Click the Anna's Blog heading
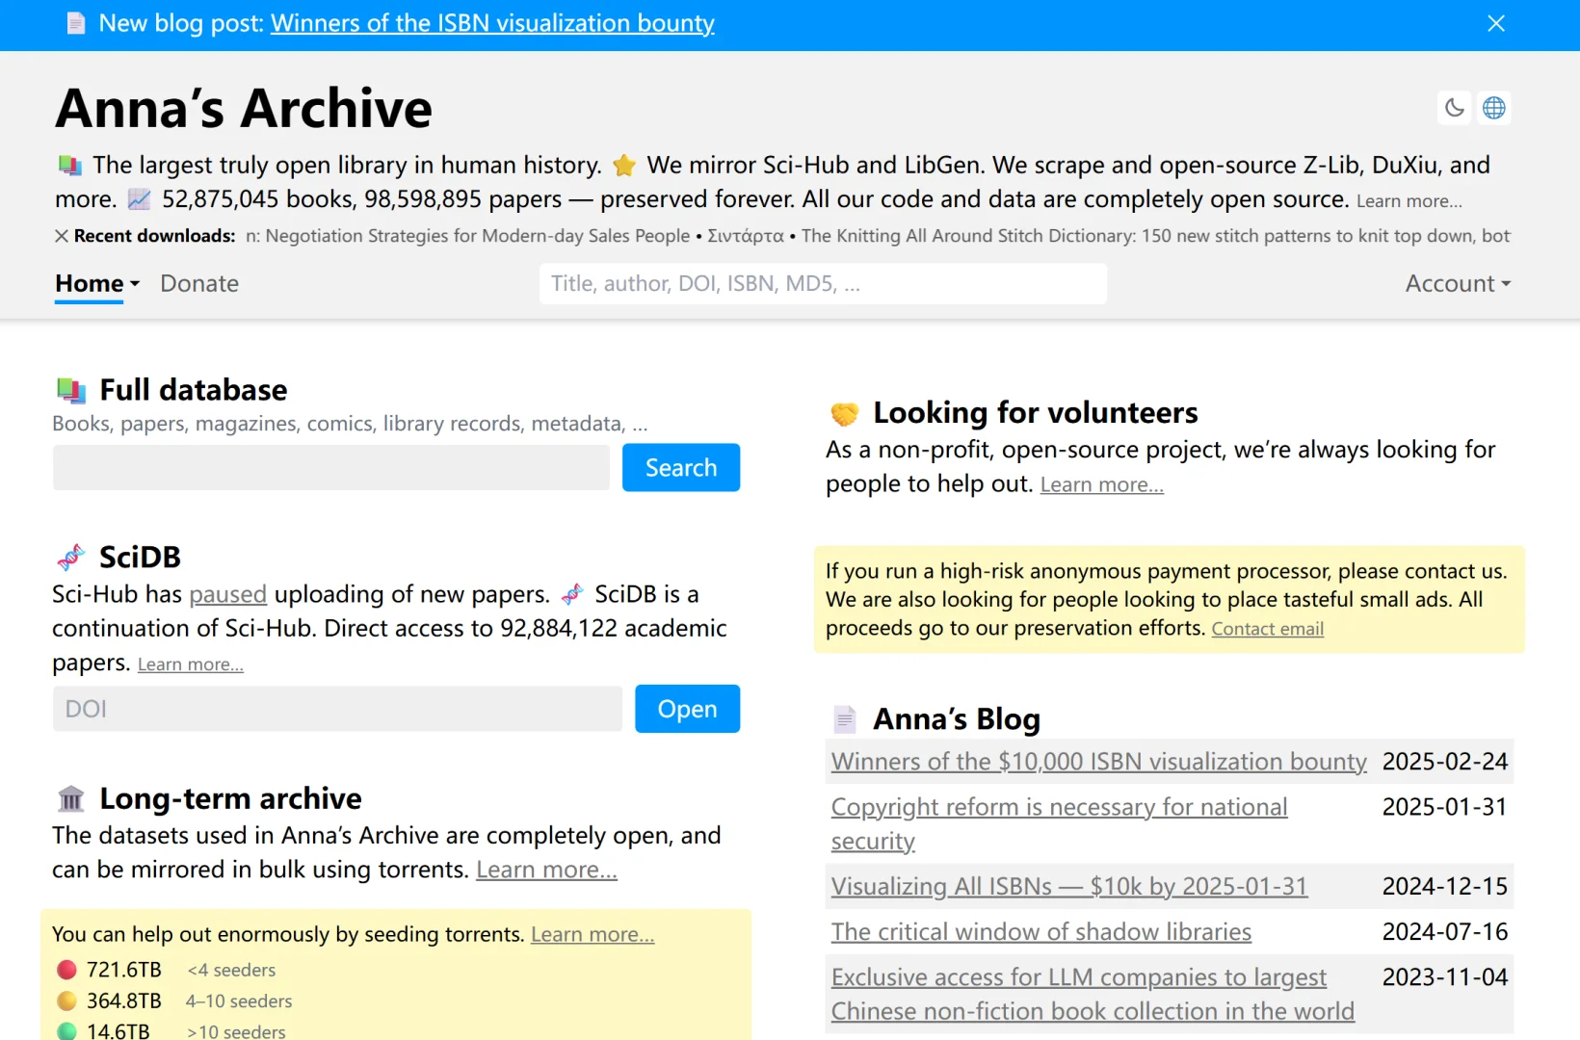 (x=957, y=719)
